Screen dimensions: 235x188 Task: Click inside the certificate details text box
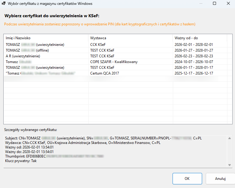tap(115, 151)
